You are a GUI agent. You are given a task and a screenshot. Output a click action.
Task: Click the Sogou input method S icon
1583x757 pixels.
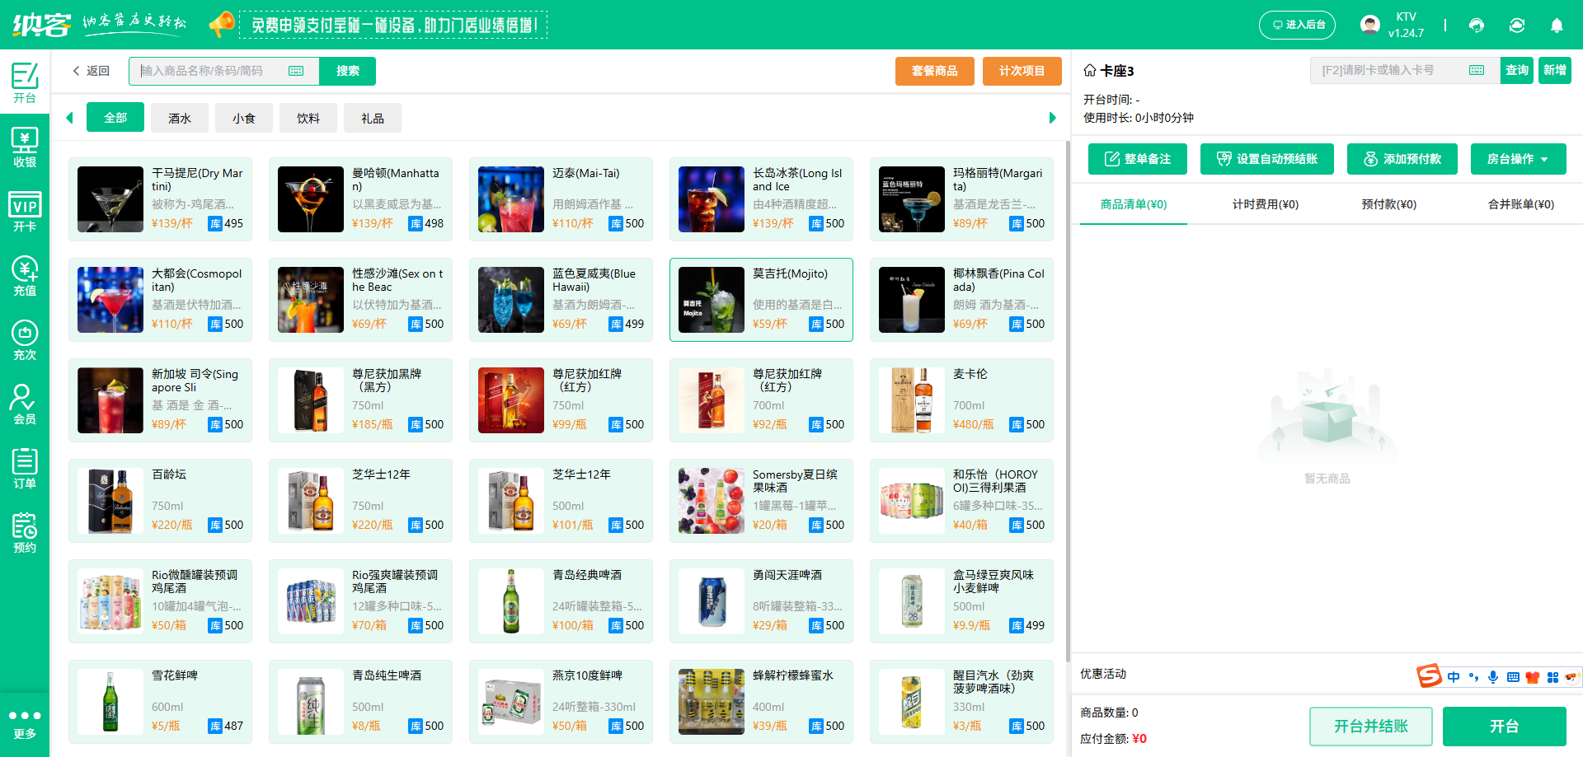[1430, 676]
